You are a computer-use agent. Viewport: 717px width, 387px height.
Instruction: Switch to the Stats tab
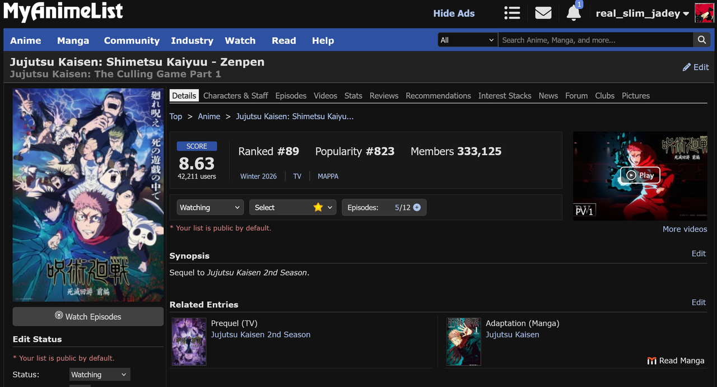[353, 96]
